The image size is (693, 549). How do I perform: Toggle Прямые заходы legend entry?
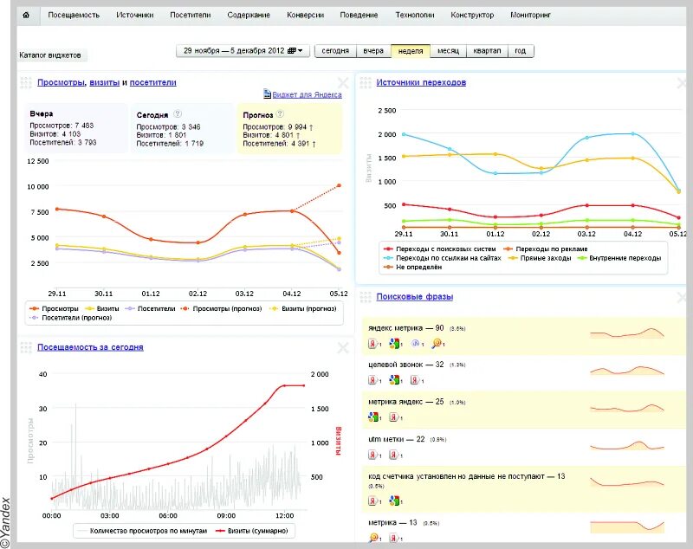tap(540, 258)
